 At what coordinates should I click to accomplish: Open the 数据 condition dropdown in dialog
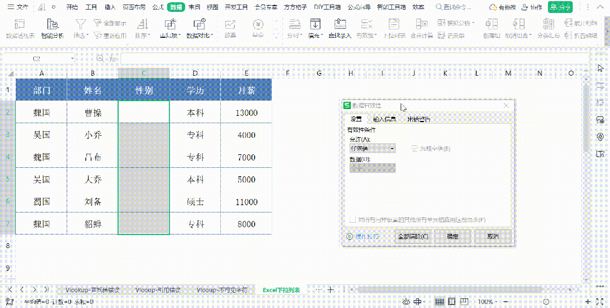pyautogui.click(x=373, y=168)
